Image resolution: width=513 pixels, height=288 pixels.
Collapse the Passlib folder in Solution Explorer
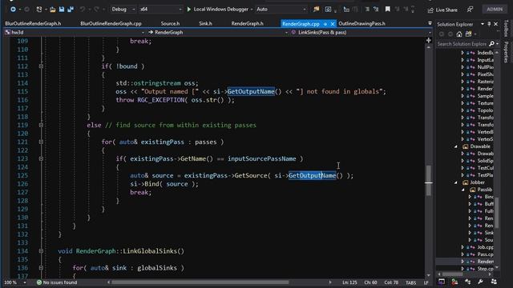point(463,190)
